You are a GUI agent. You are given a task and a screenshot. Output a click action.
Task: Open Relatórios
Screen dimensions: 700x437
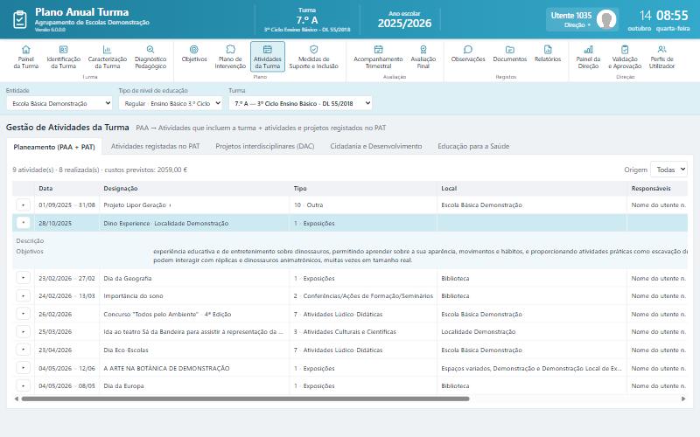548,53
